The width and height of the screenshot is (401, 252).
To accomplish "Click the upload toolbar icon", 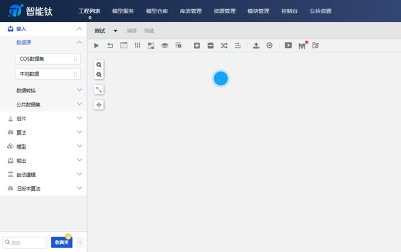I will (x=256, y=46).
